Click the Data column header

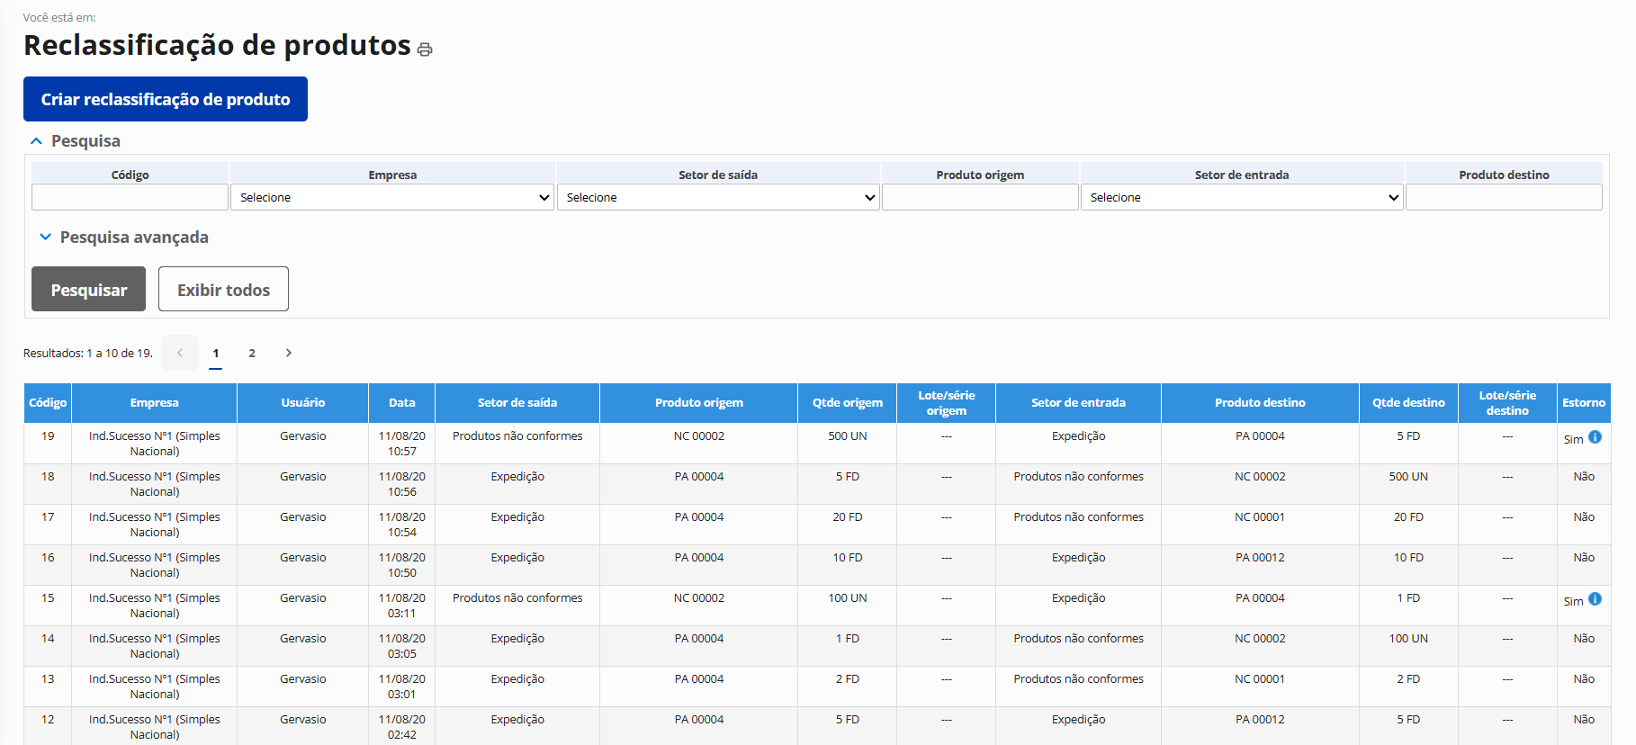click(x=401, y=403)
